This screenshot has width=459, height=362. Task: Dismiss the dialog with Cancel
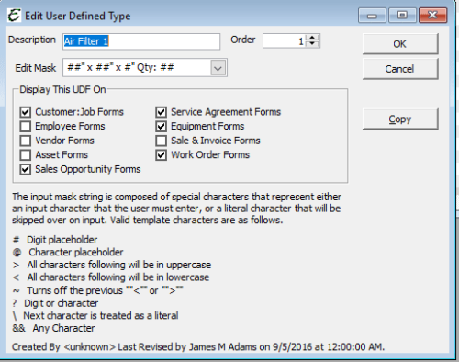[x=400, y=69]
